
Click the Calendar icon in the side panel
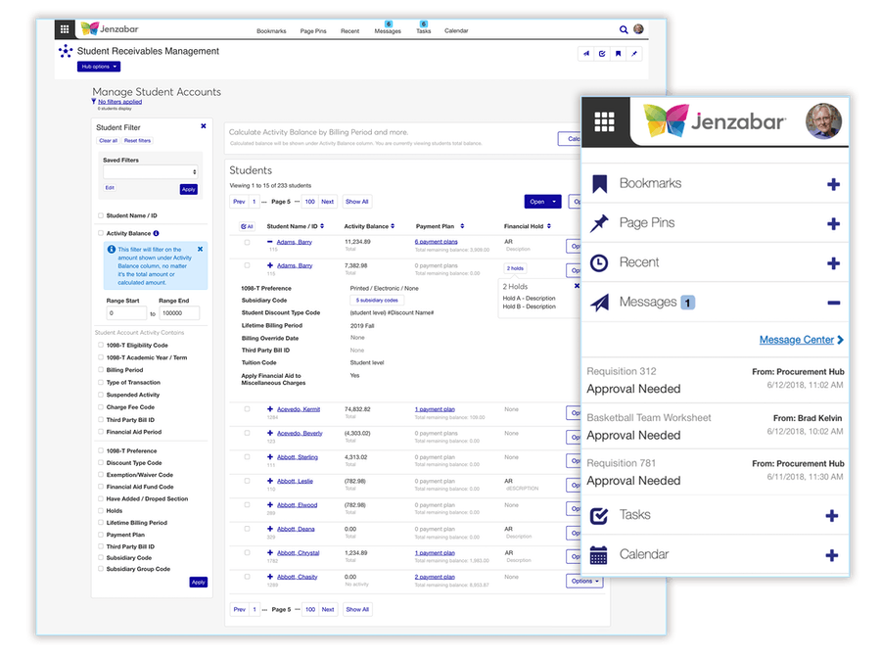[x=598, y=554]
